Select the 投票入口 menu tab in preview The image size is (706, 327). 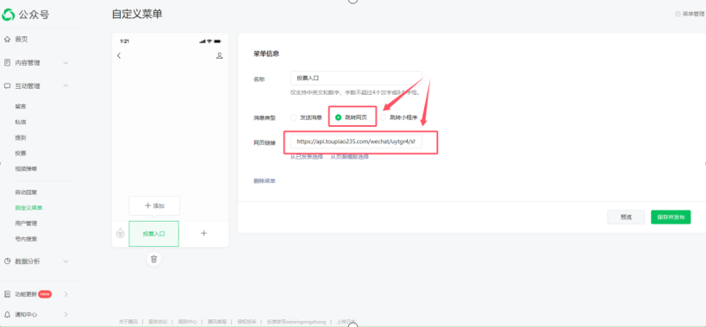point(154,234)
